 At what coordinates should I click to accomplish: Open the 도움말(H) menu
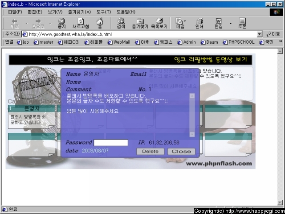(126, 12)
